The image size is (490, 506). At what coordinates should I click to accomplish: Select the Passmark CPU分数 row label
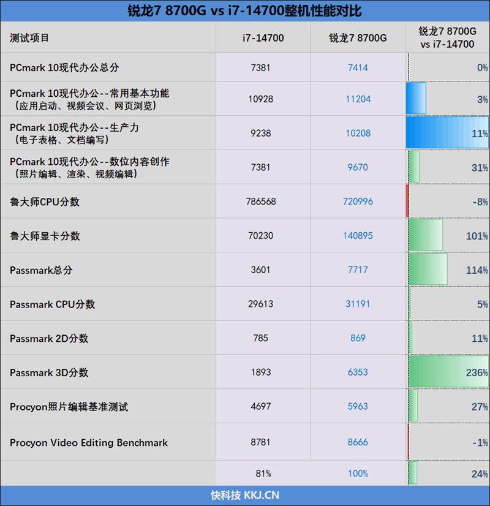click(x=52, y=304)
